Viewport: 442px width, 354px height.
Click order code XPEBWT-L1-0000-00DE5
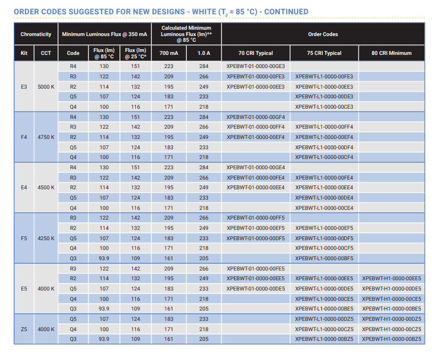(324, 288)
